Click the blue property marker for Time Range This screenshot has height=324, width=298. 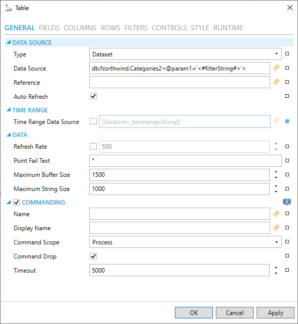287,121
